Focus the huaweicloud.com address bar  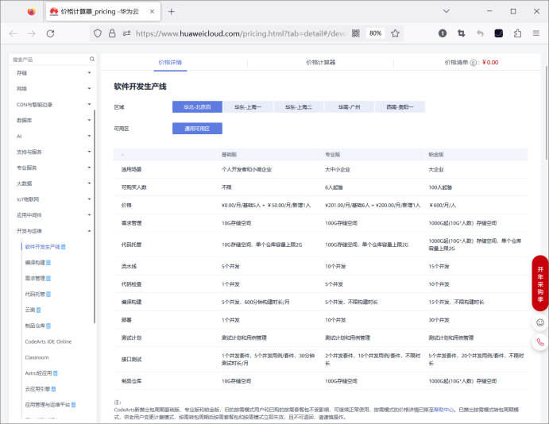(241, 33)
